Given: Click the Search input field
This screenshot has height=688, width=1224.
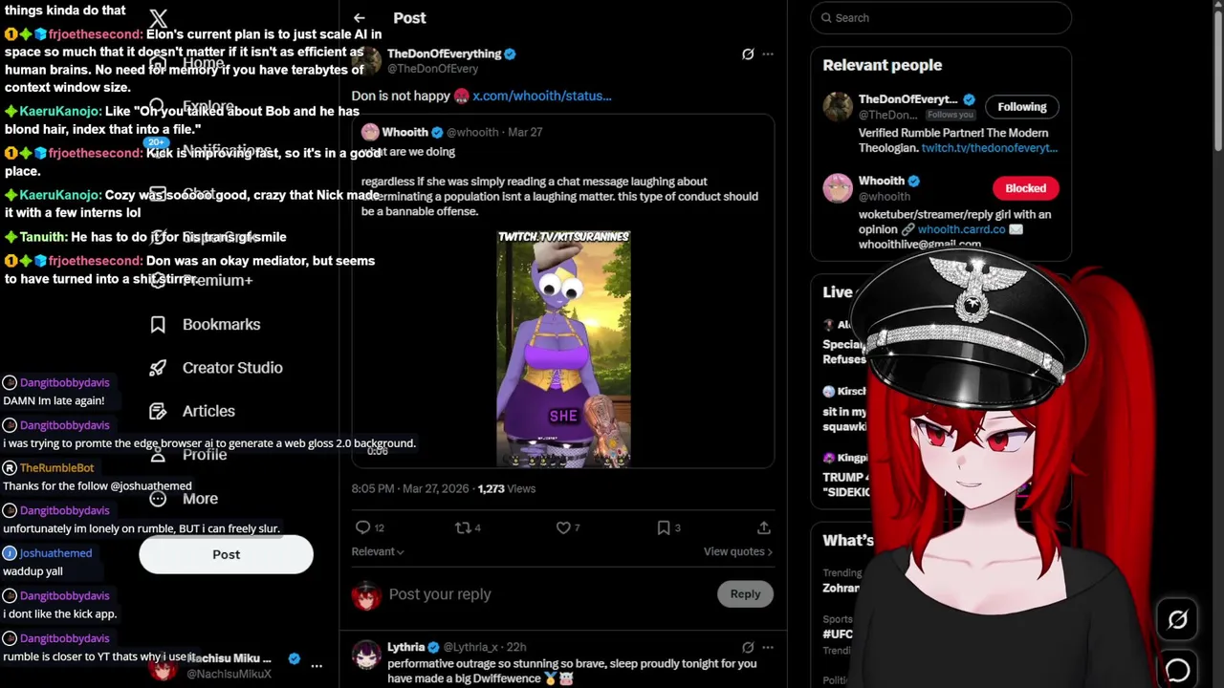Looking at the screenshot, I should click(x=941, y=18).
